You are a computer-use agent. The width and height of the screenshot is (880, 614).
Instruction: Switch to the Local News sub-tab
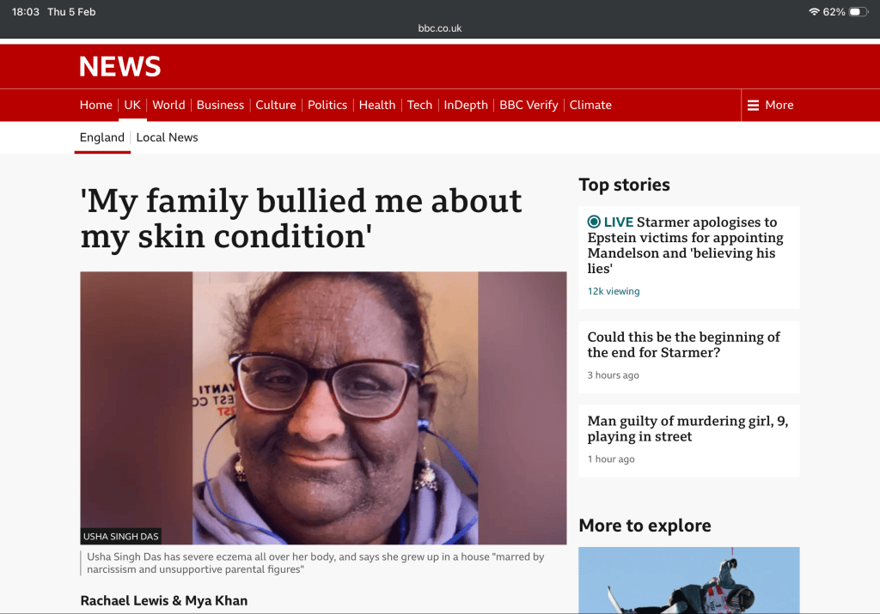[167, 137]
